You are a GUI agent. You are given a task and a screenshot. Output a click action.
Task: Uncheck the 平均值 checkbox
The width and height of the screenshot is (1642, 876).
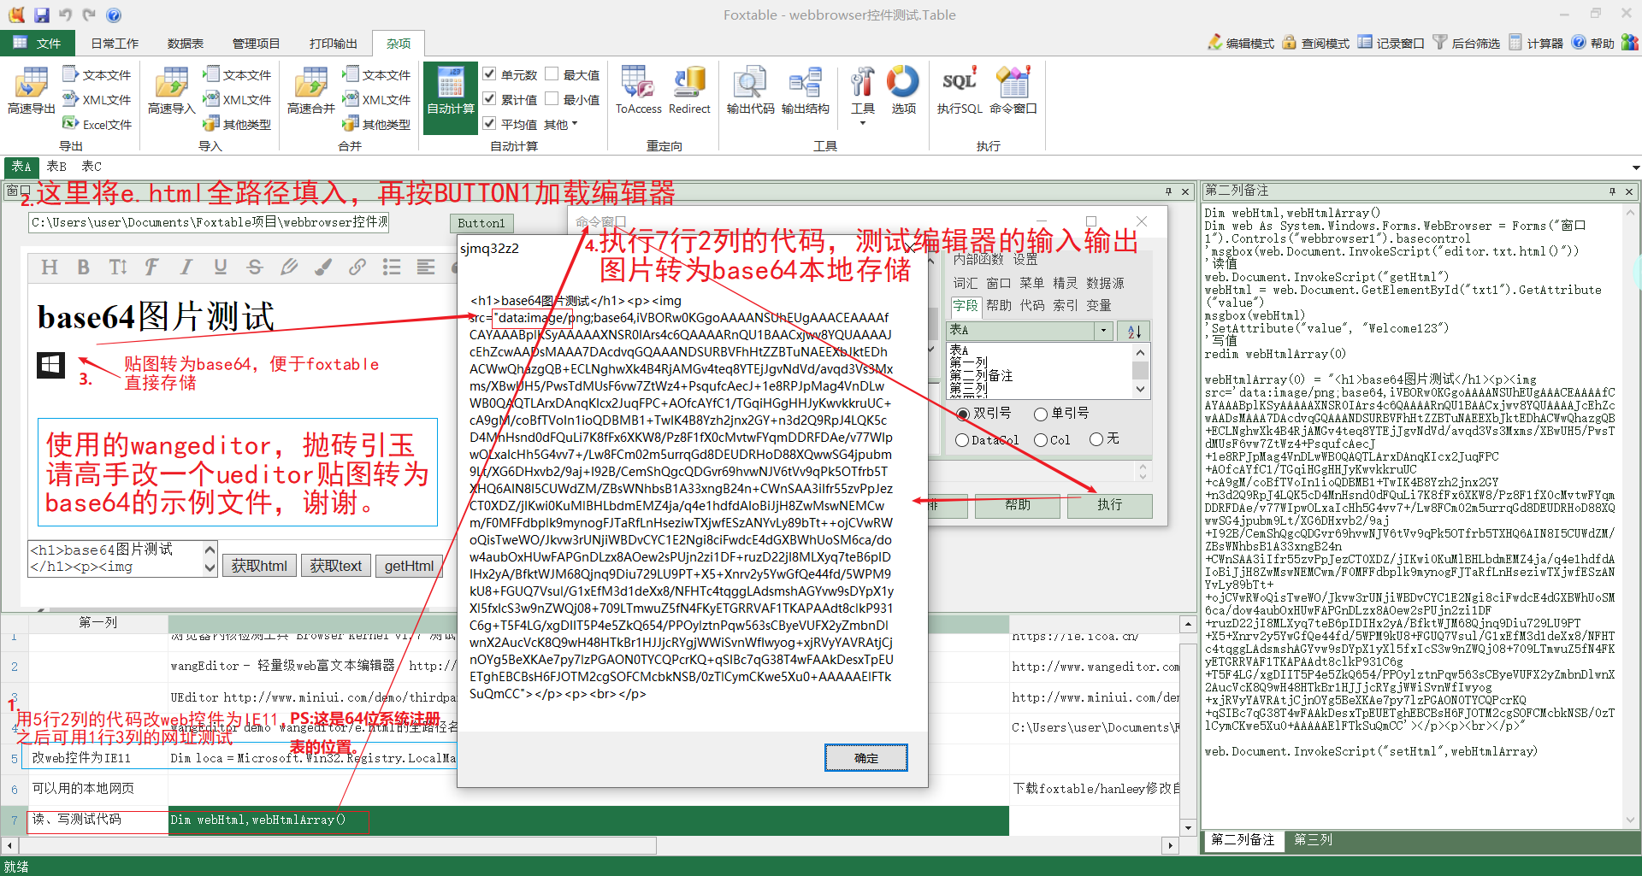point(489,124)
